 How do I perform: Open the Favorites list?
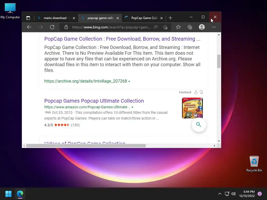(178, 27)
